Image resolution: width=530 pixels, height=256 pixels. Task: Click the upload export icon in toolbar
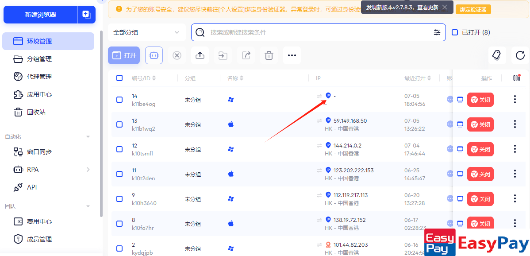point(200,55)
